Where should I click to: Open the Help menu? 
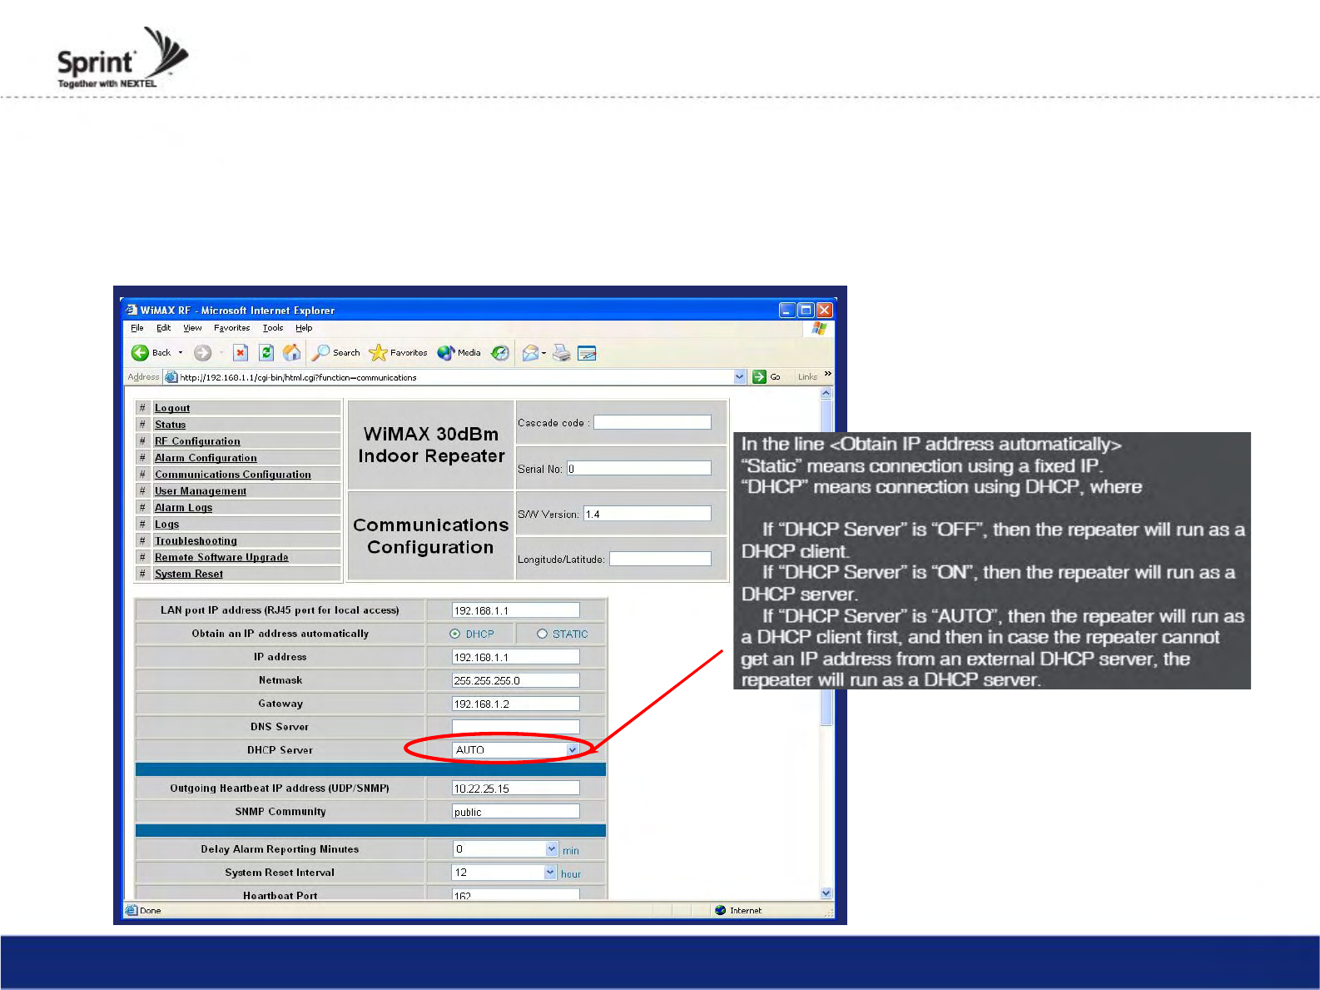pyautogui.click(x=304, y=328)
